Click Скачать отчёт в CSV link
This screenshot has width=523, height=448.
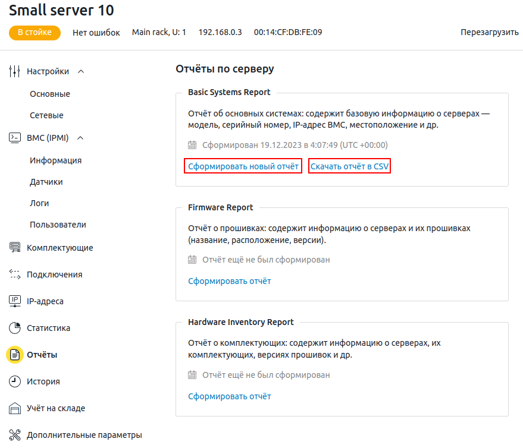pyautogui.click(x=349, y=166)
